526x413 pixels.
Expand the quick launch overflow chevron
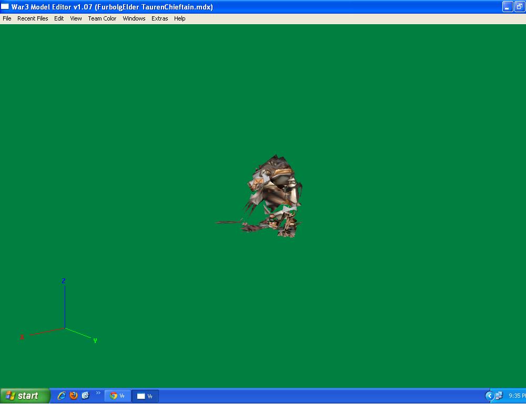point(98,393)
